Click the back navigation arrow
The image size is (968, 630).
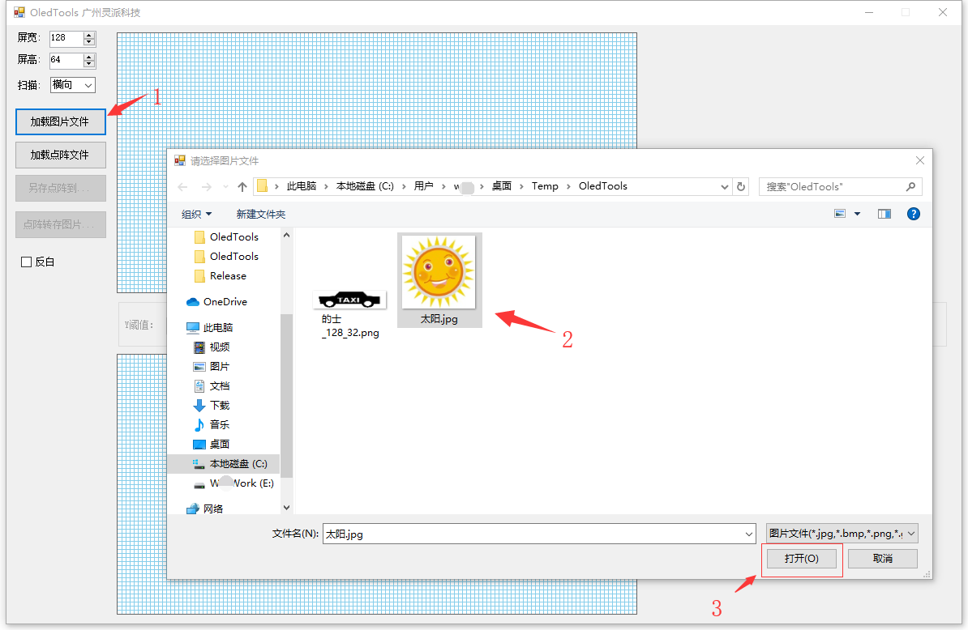[x=182, y=187]
